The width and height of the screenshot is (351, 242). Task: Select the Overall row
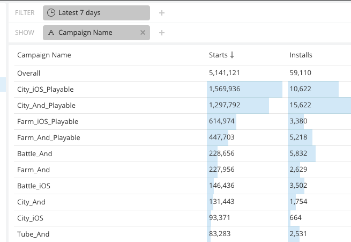182,74
